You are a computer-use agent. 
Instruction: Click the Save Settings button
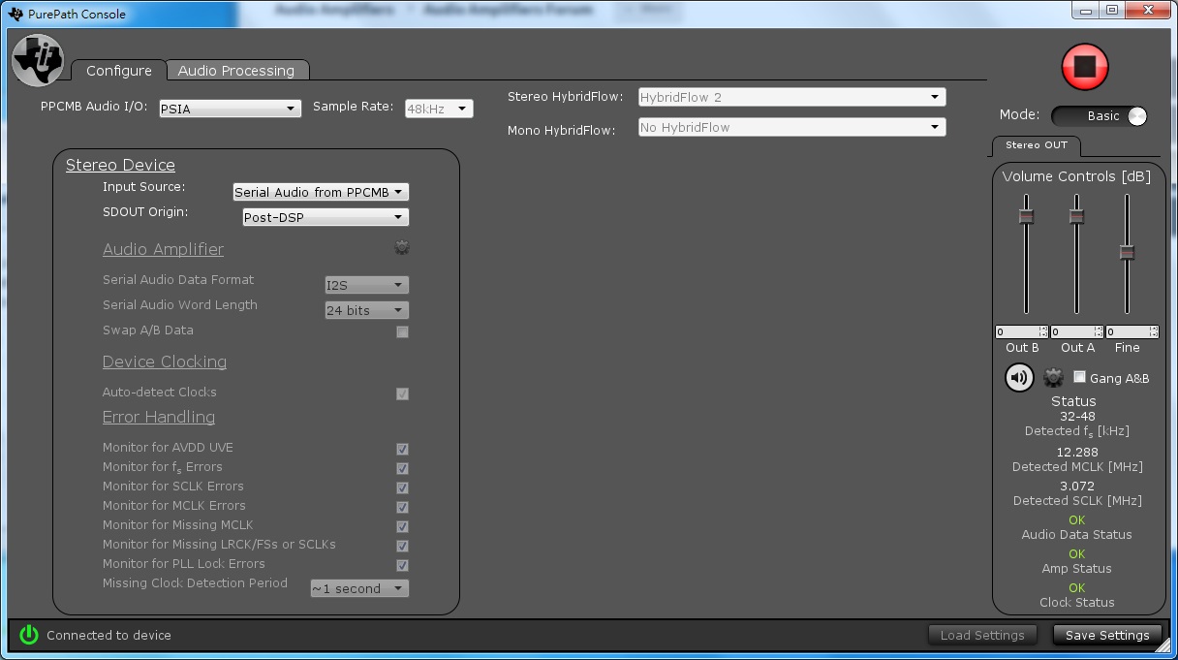click(x=1106, y=635)
